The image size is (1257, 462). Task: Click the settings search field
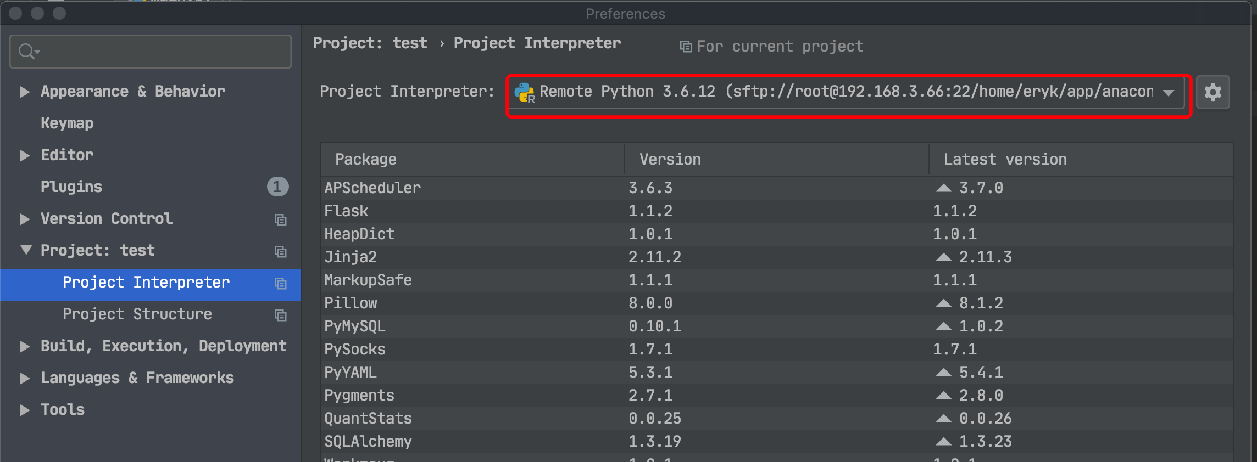pyautogui.click(x=151, y=52)
